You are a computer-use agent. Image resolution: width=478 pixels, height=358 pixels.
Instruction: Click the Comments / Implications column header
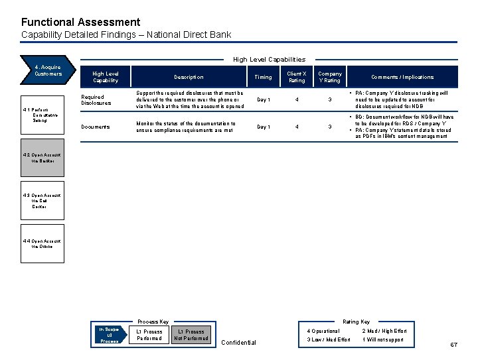pos(402,77)
